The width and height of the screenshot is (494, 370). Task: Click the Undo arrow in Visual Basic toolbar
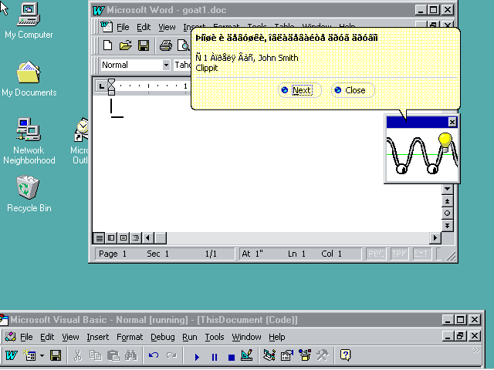click(154, 355)
